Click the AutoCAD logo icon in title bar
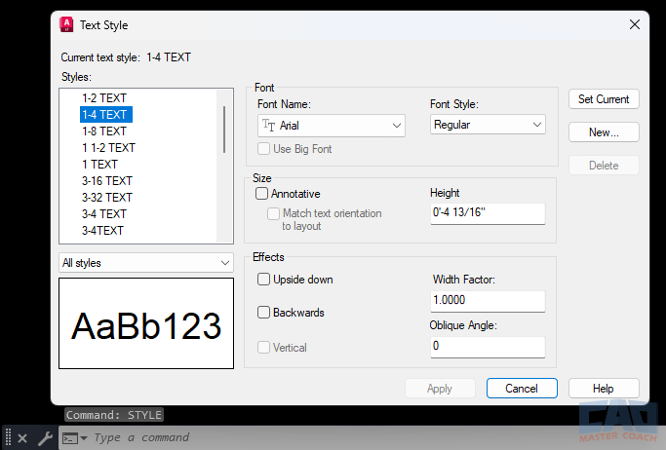 [x=66, y=24]
